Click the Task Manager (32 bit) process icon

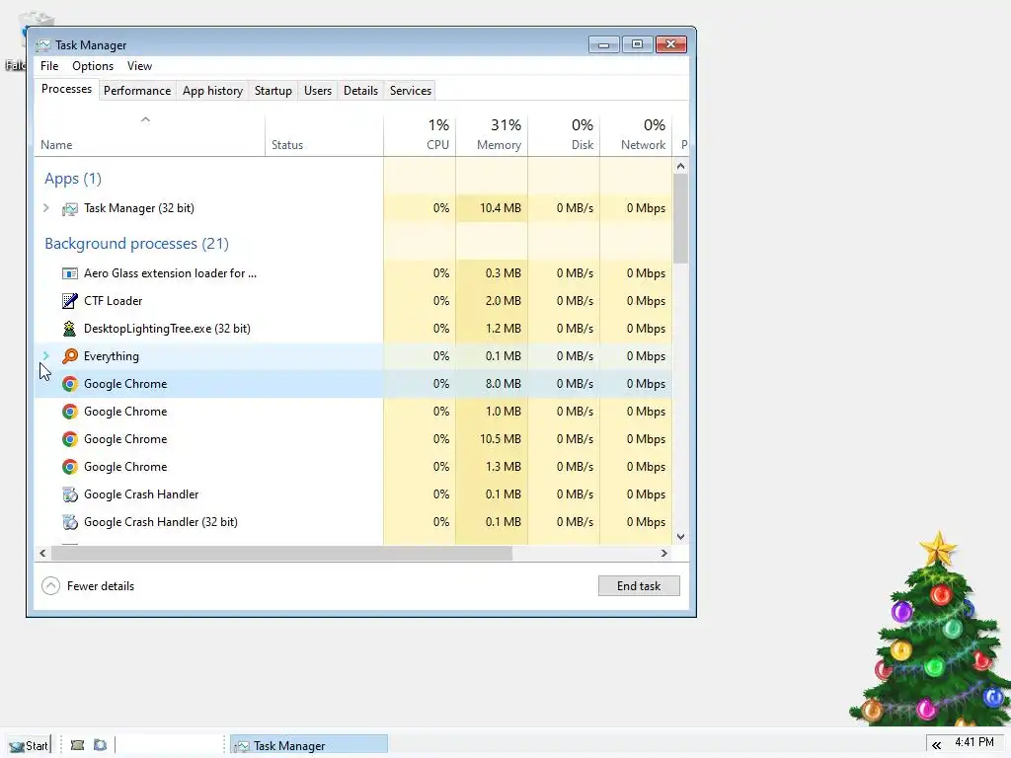[70, 209]
